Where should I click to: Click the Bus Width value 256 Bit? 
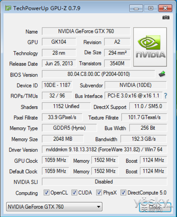click(x=148, y=128)
